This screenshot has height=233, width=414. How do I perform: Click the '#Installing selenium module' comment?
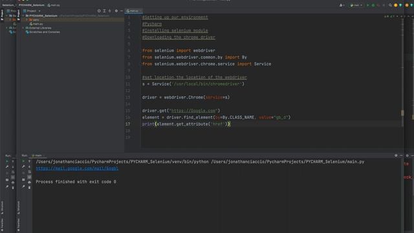coord(175,30)
